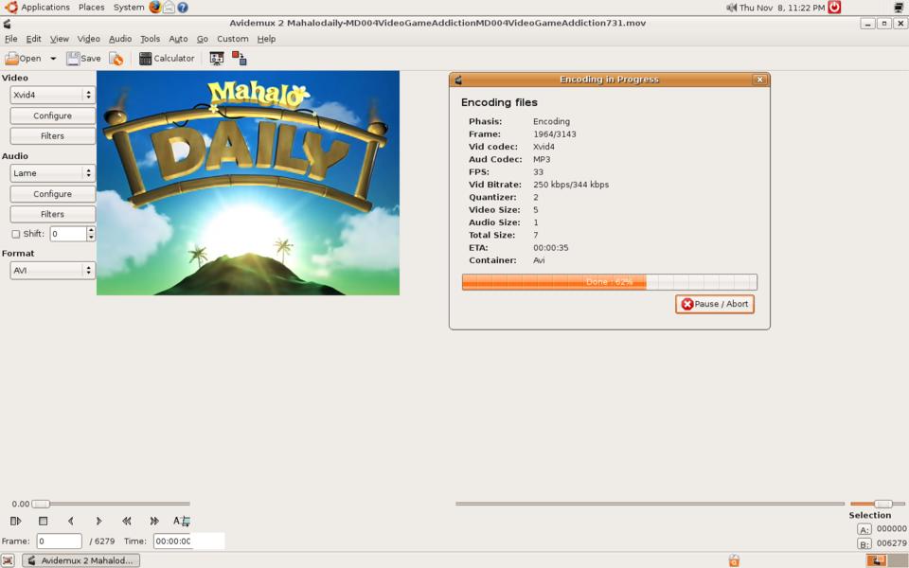Click the play video button
Viewport: 909px width, 568px height.
pyautogui.click(x=15, y=521)
